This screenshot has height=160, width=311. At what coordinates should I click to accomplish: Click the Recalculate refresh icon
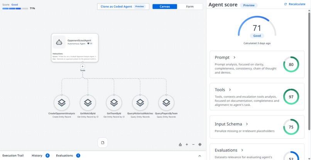tap(286, 4)
